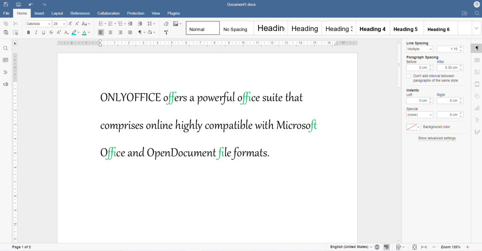Open the English (United States) language dropdown
Image resolution: width=482 pixels, height=251 pixels.
pos(351,247)
